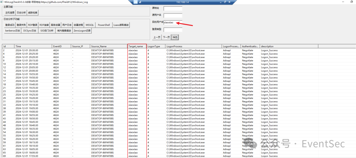Sort by the Target_name column header
Viewport: 356px width, 158px height.
(136, 46)
